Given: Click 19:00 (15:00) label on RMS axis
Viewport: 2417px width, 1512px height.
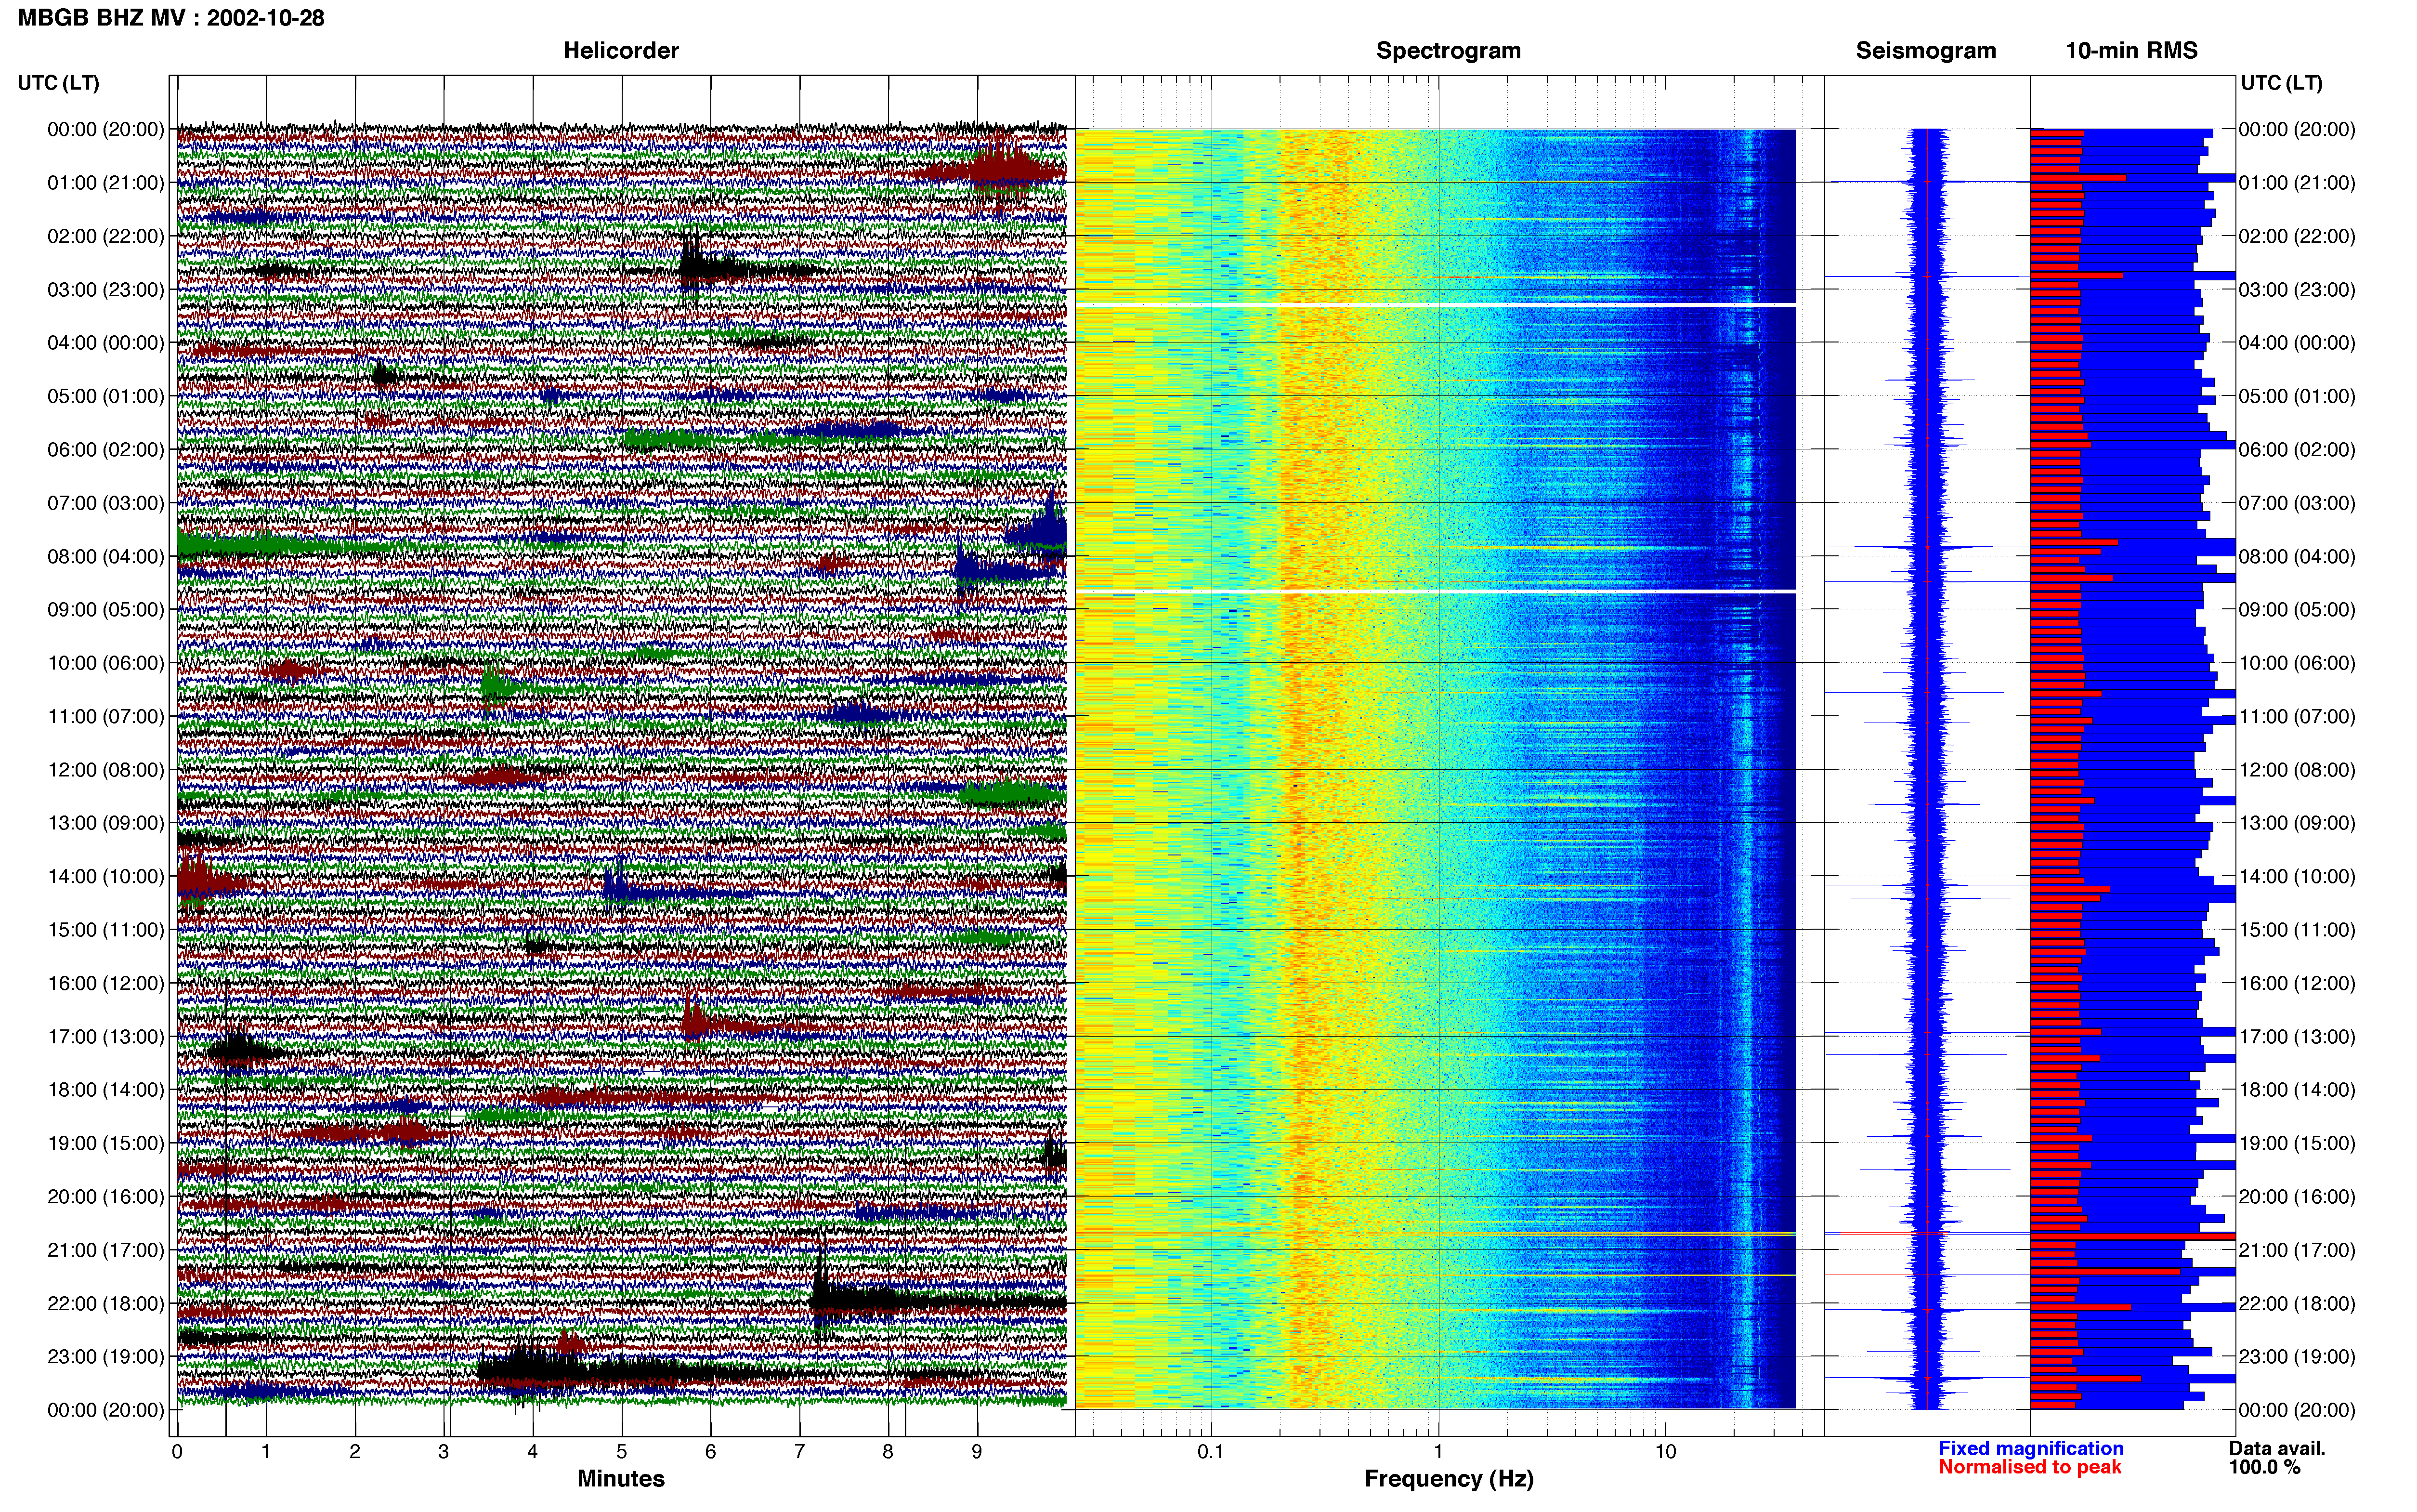Looking at the screenshot, I should click(2297, 1143).
